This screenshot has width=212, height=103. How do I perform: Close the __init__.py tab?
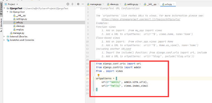pyautogui.click(x=158, y=4)
